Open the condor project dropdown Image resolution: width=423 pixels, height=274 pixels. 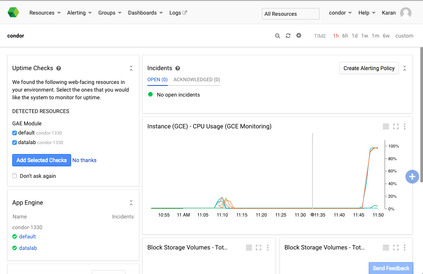(x=340, y=13)
